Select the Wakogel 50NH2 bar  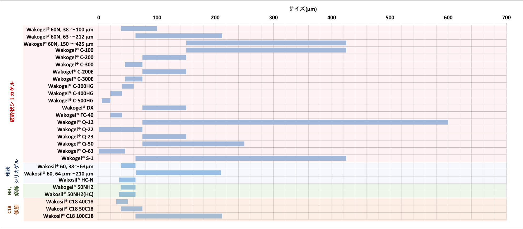point(128,187)
